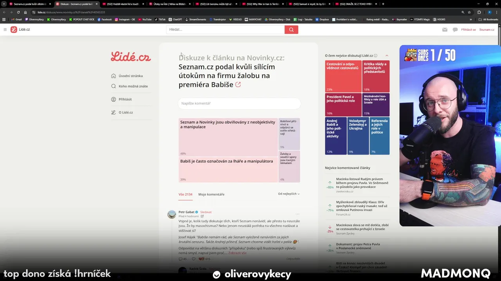Click the Lidé.cz logo in header

pos(20,30)
